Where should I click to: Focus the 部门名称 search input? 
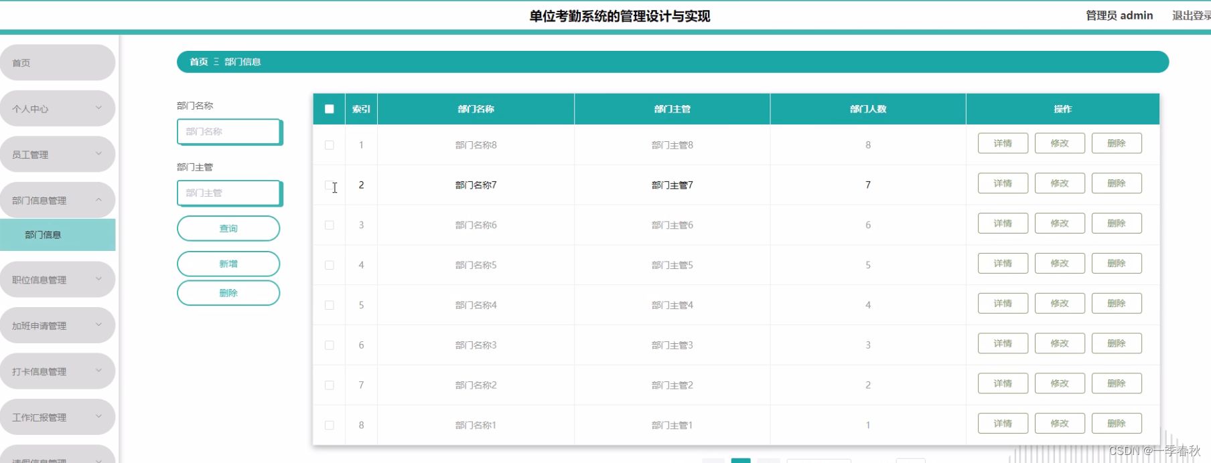tap(228, 132)
